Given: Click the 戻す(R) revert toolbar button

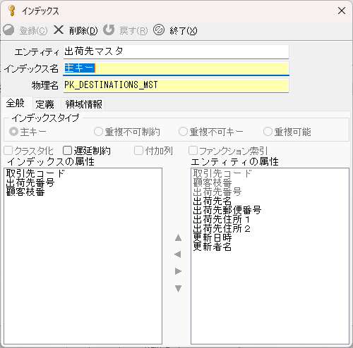Looking at the screenshot, I should coord(126,30).
